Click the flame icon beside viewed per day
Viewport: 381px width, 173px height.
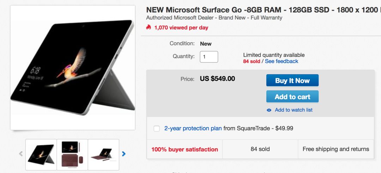coord(149,27)
